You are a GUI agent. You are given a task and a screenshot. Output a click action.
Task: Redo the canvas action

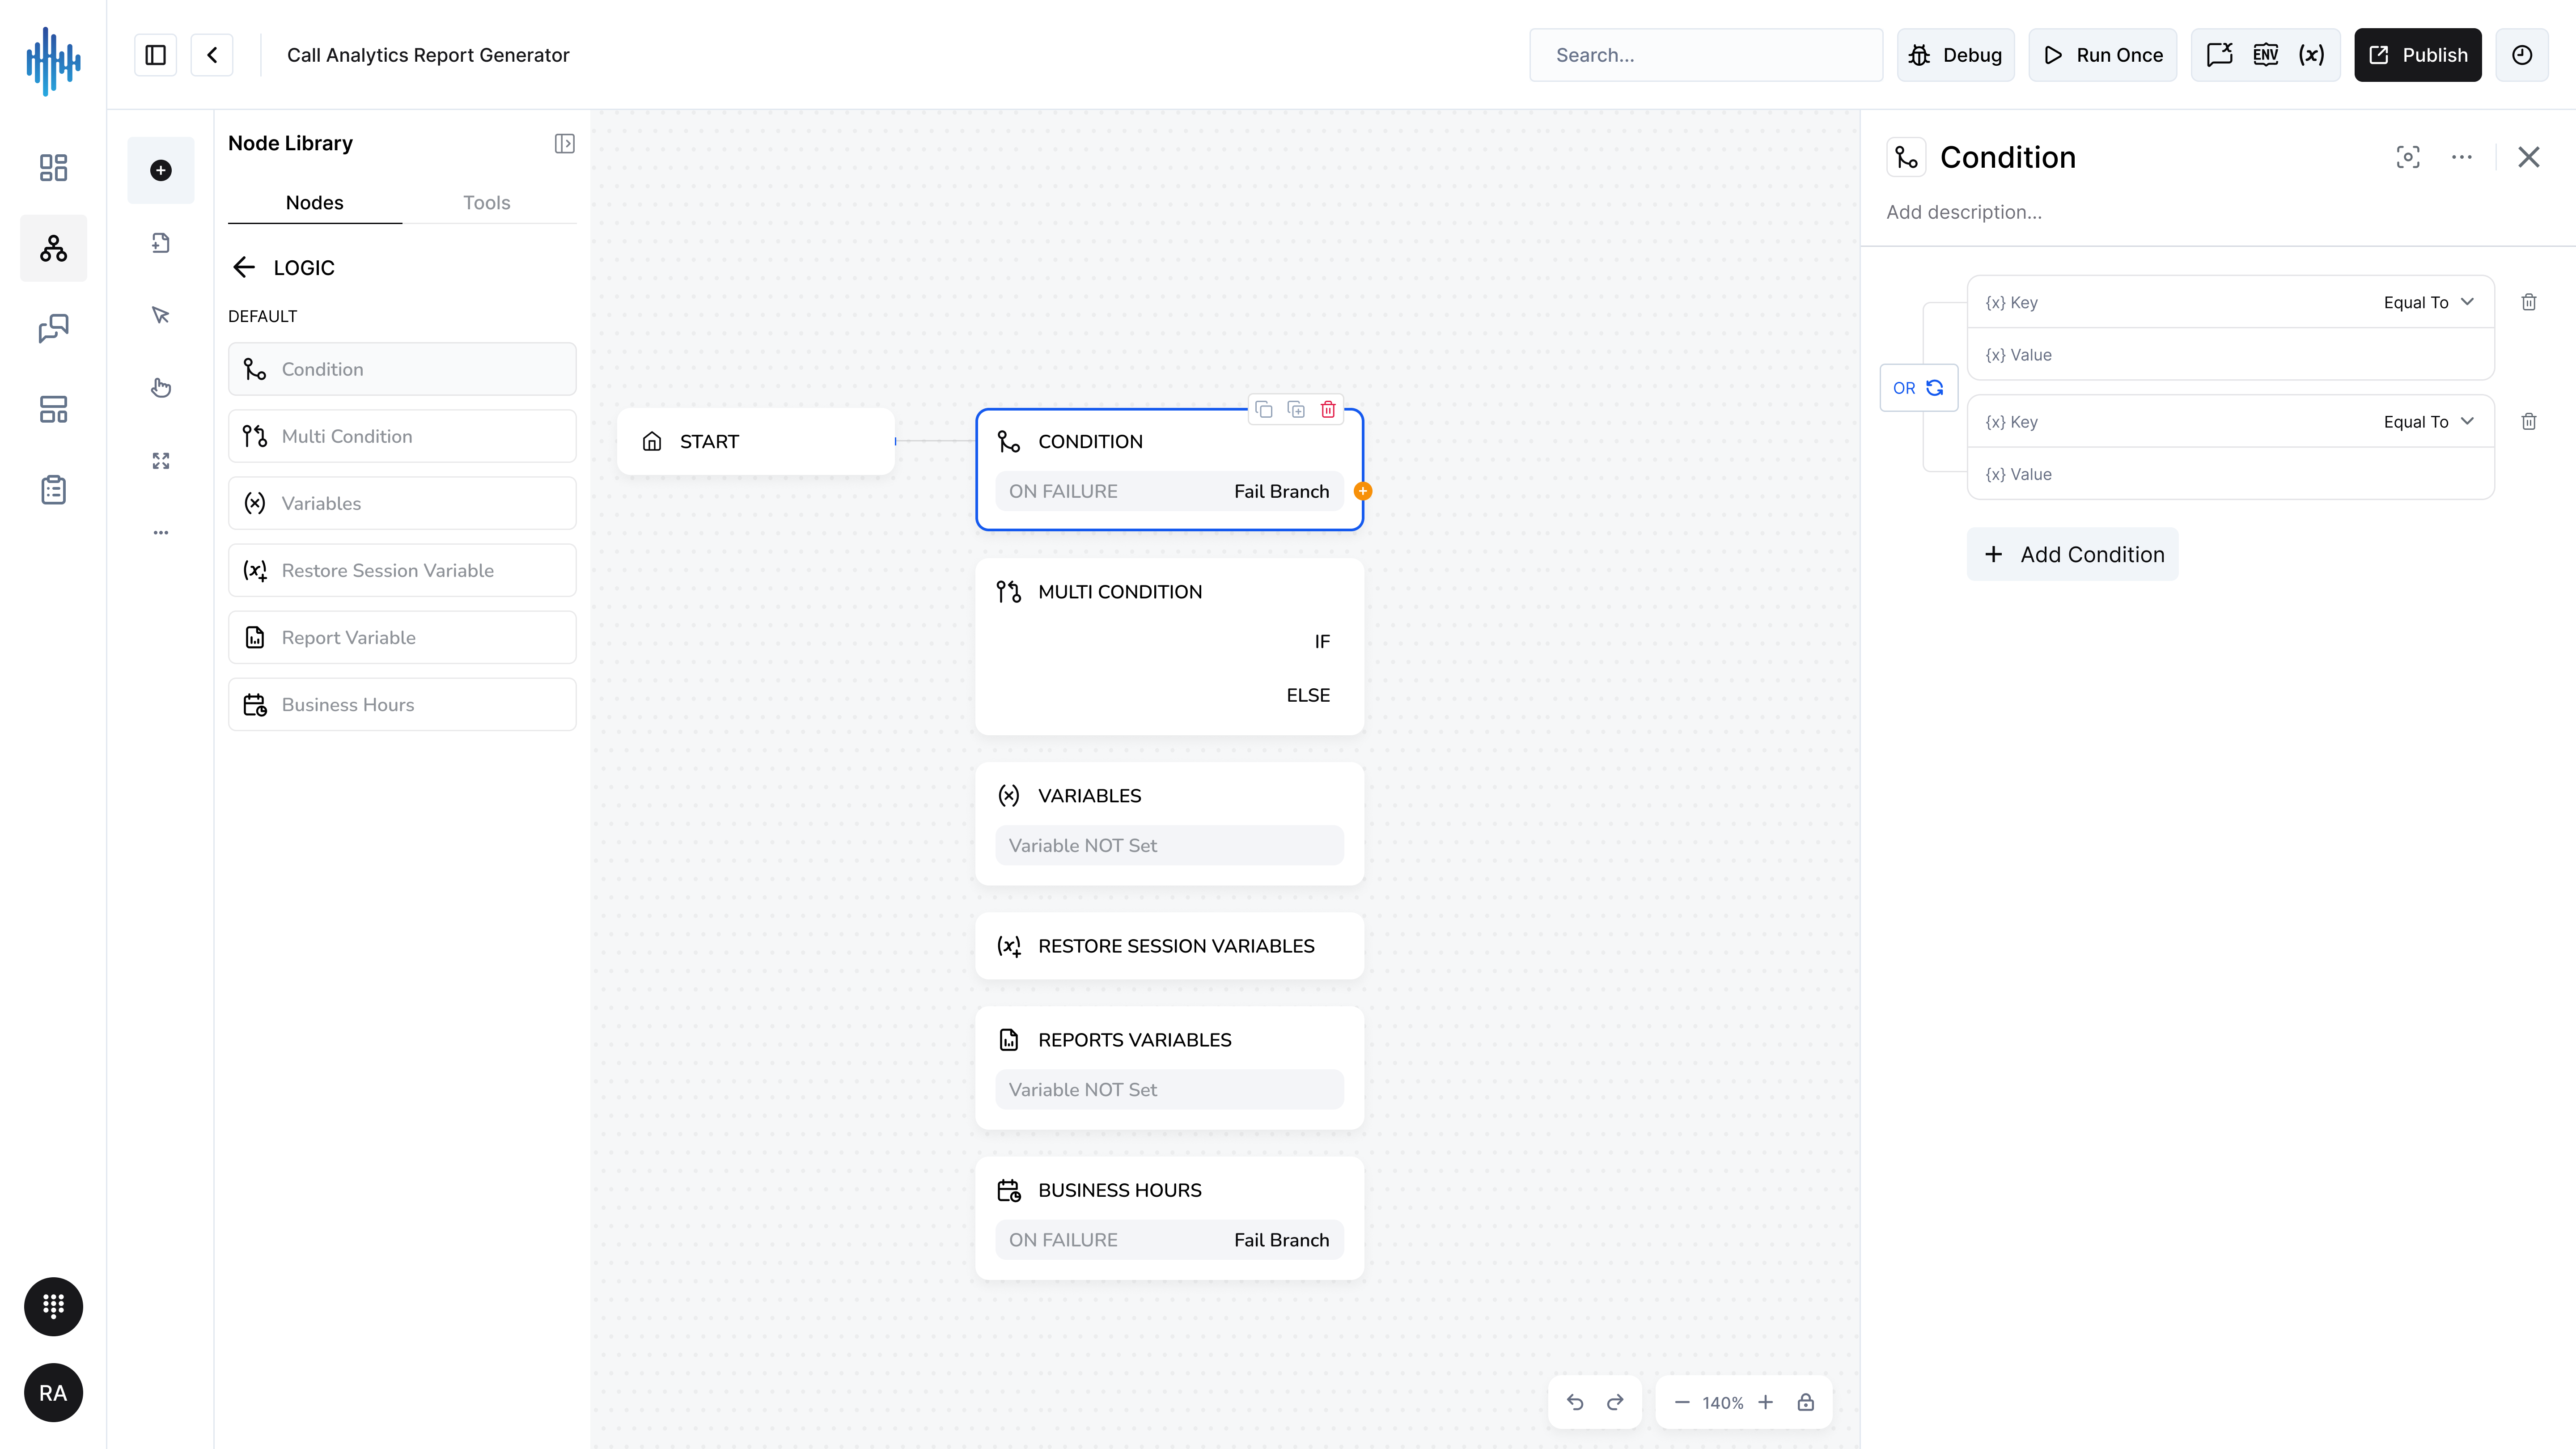[1615, 1402]
